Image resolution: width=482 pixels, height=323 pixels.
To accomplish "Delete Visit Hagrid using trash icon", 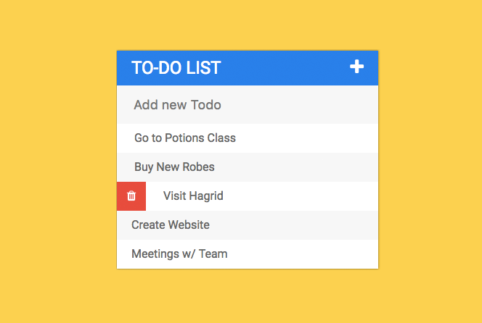I will 131,196.
